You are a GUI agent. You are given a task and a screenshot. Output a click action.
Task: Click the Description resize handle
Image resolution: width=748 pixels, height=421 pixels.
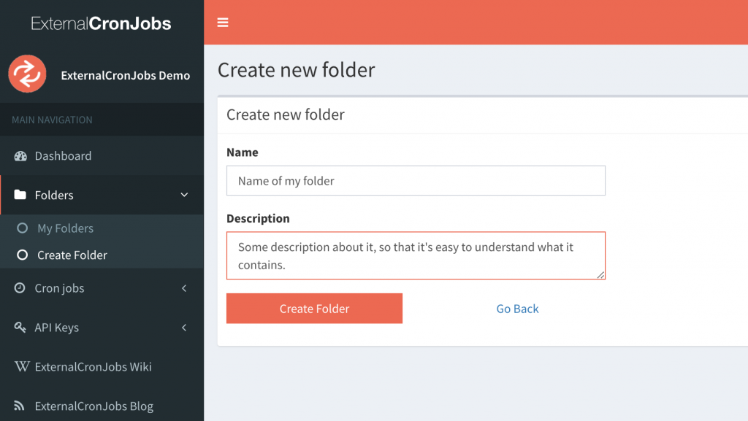point(600,275)
